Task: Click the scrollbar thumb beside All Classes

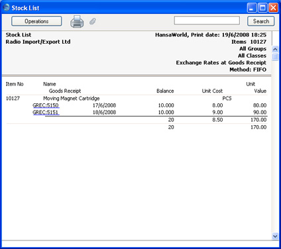Action: click(x=275, y=57)
